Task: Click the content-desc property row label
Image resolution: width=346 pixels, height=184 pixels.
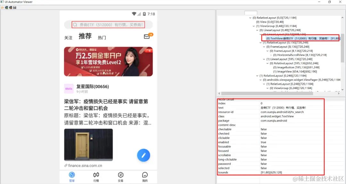Action: [x=227, y=125]
